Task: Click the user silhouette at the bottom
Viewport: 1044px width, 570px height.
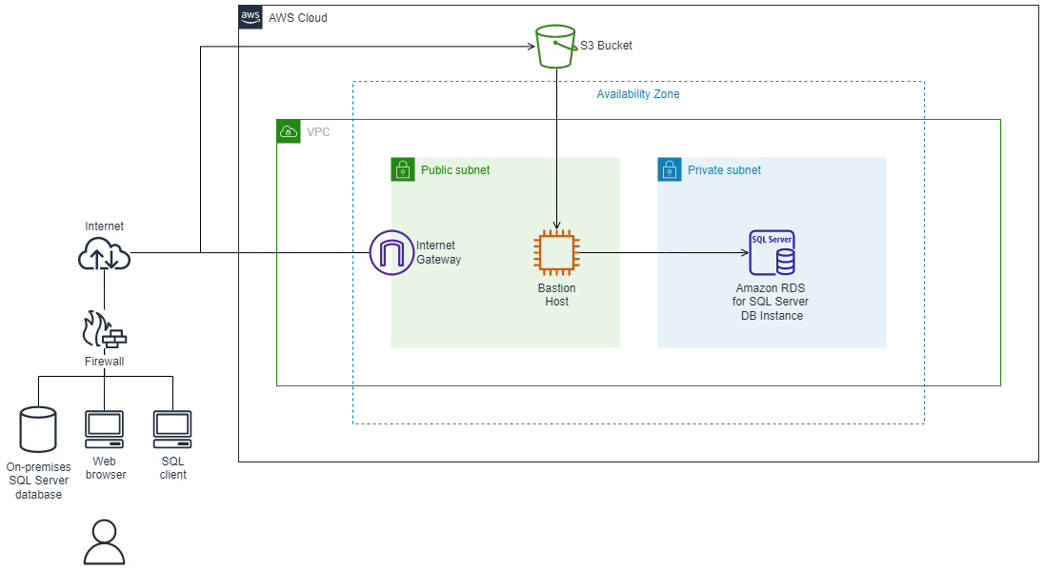Action: 104,541
